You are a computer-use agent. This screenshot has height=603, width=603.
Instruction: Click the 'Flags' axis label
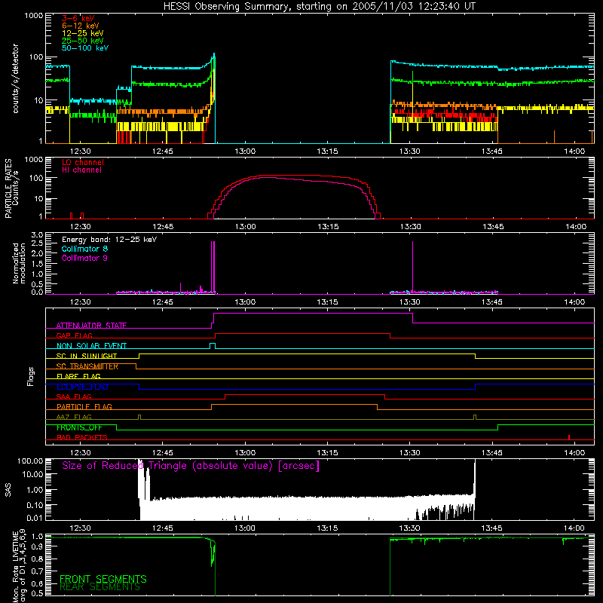(x=30, y=376)
